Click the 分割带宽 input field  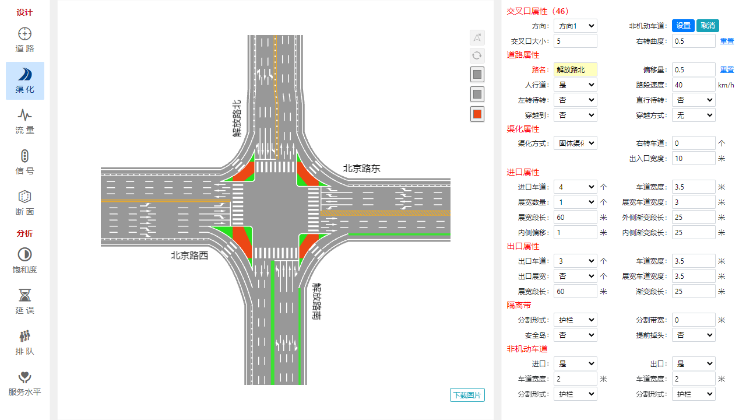[x=694, y=320]
